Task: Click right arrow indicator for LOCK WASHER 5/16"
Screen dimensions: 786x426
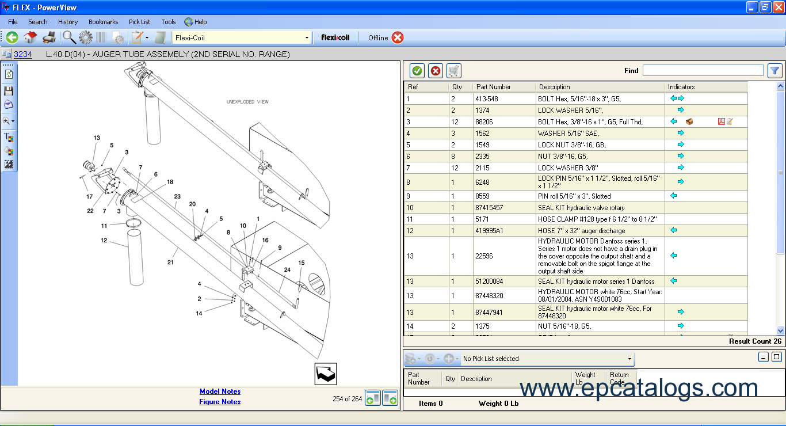Action: (681, 110)
